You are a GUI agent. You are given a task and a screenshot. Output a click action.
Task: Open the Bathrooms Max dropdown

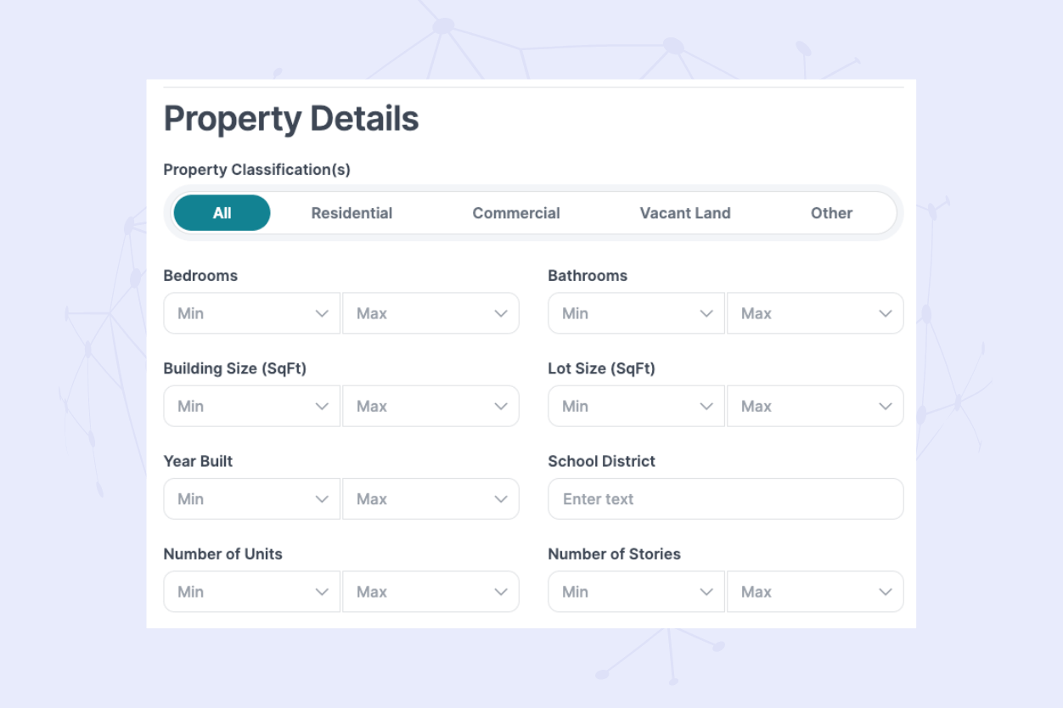pos(815,313)
